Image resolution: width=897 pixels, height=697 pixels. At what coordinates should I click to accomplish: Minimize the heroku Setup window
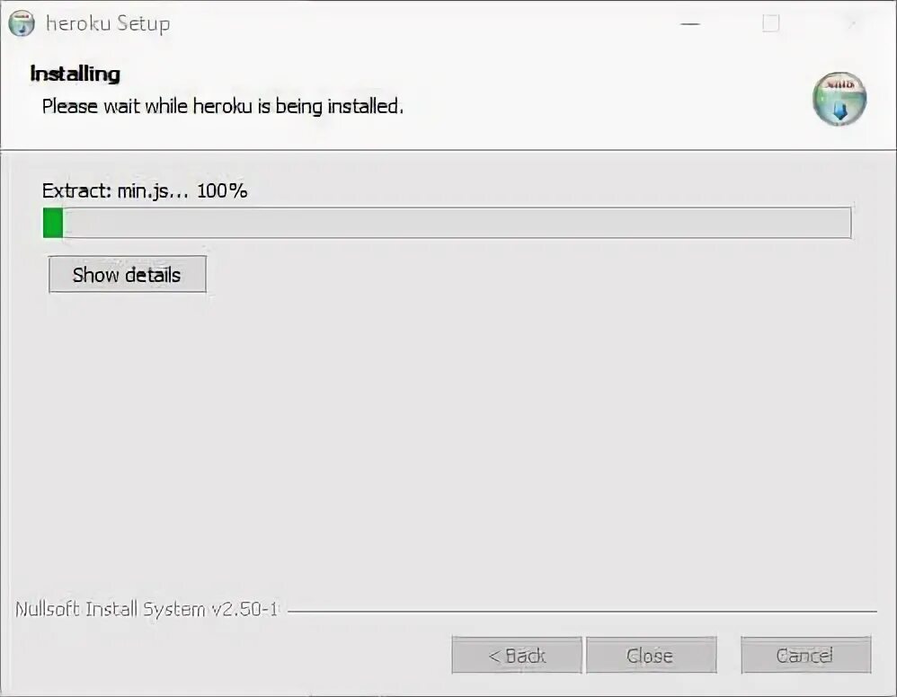point(690,24)
